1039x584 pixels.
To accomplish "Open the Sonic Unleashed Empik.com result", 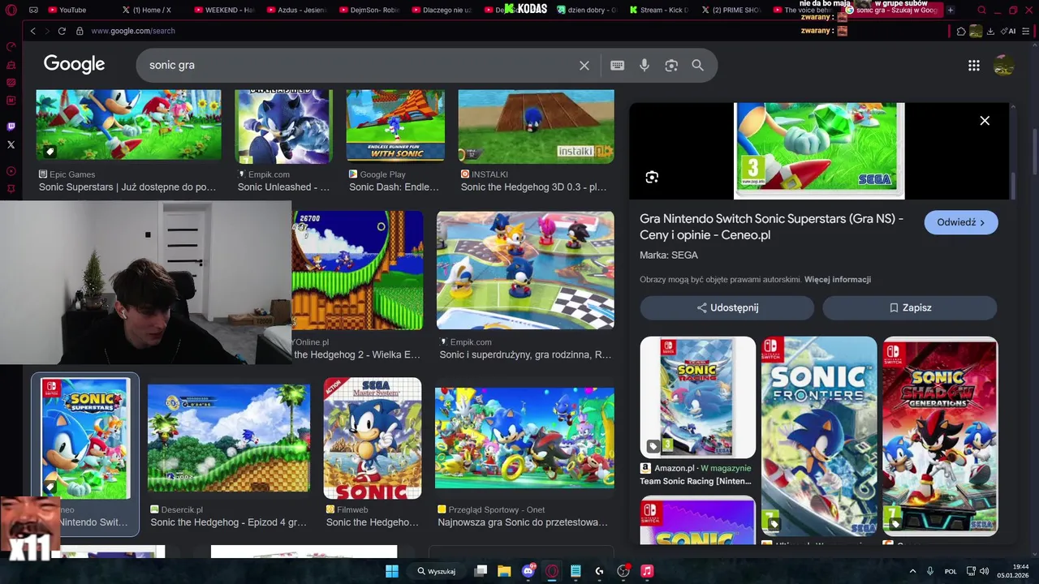I will pyautogui.click(x=283, y=126).
